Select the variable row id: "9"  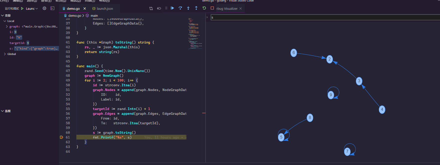30,37
